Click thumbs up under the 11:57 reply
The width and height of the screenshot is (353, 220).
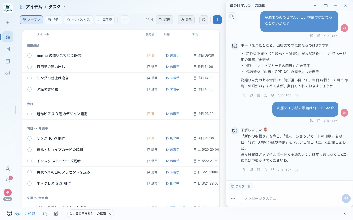coord(266,170)
